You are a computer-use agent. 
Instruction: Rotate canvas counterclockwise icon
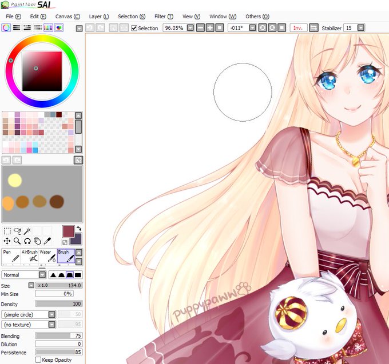click(x=262, y=28)
